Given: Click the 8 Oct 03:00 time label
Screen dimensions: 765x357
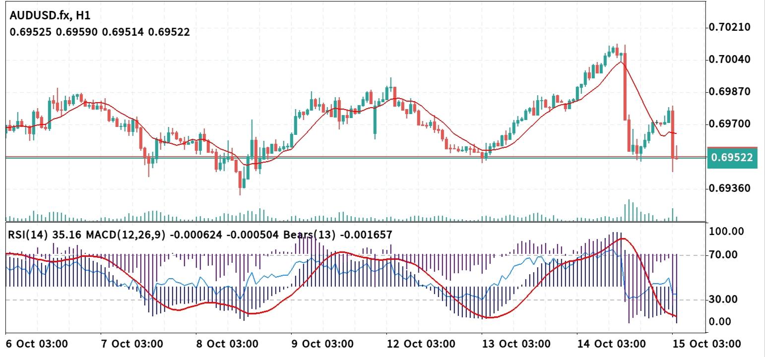Looking at the screenshot, I should click(227, 344).
